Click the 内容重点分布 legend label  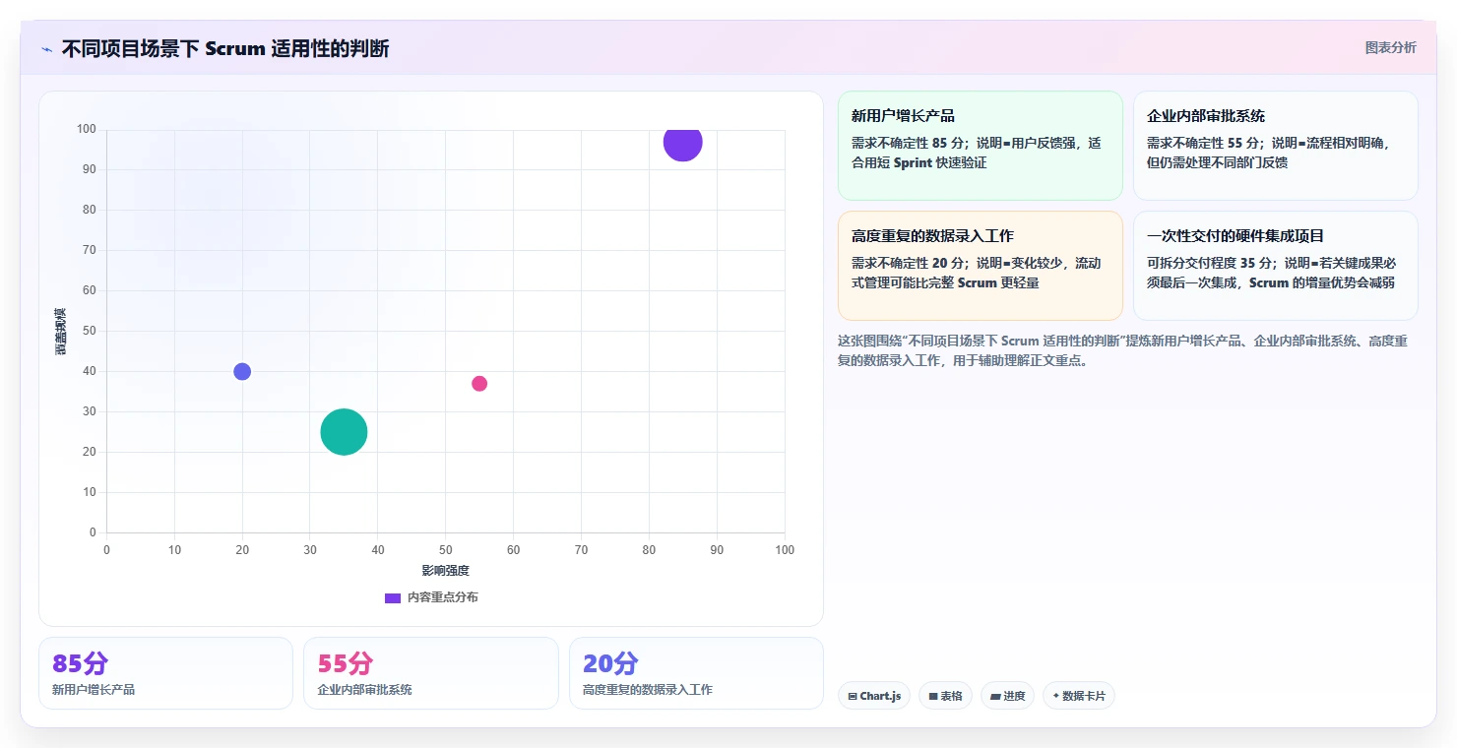point(443,597)
